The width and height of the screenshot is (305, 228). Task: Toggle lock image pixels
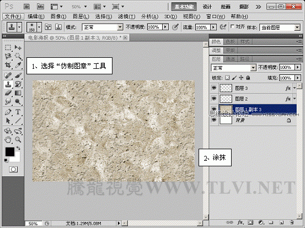pyautogui.click(x=234, y=78)
